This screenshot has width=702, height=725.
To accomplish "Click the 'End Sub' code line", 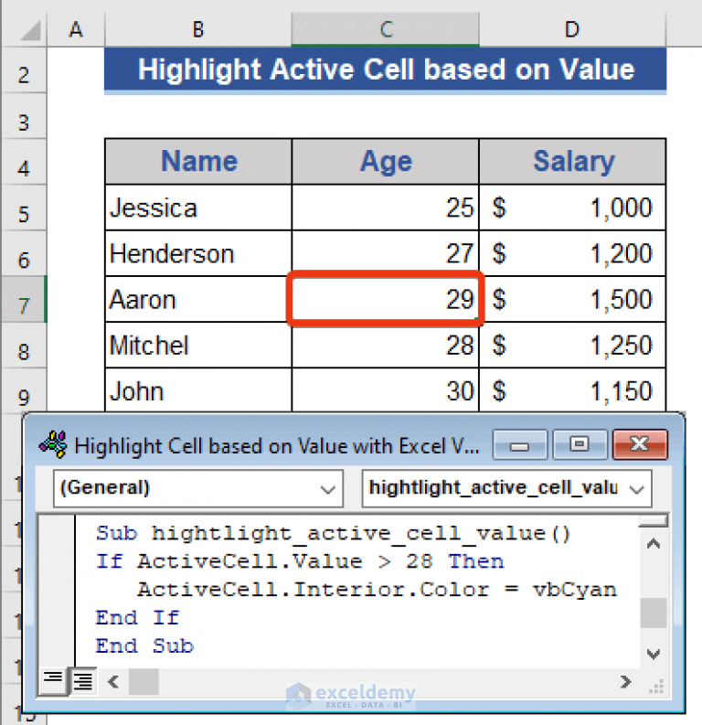I will point(144,646).
